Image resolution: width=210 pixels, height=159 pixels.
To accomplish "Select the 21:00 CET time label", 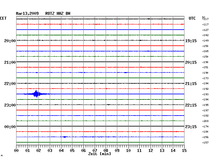I will click(10, 62).
